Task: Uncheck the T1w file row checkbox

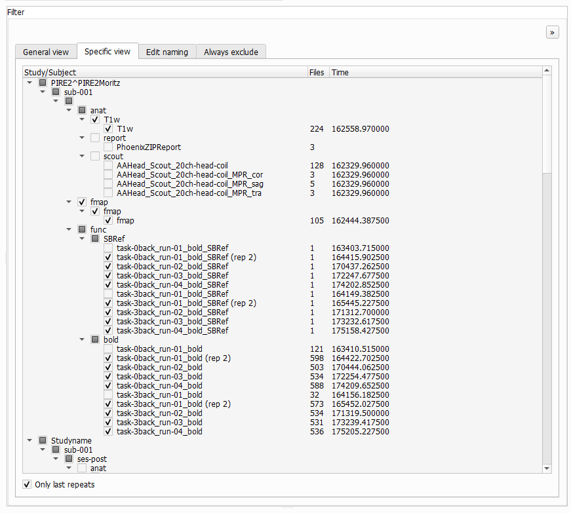Action: (x=108, y=129)
